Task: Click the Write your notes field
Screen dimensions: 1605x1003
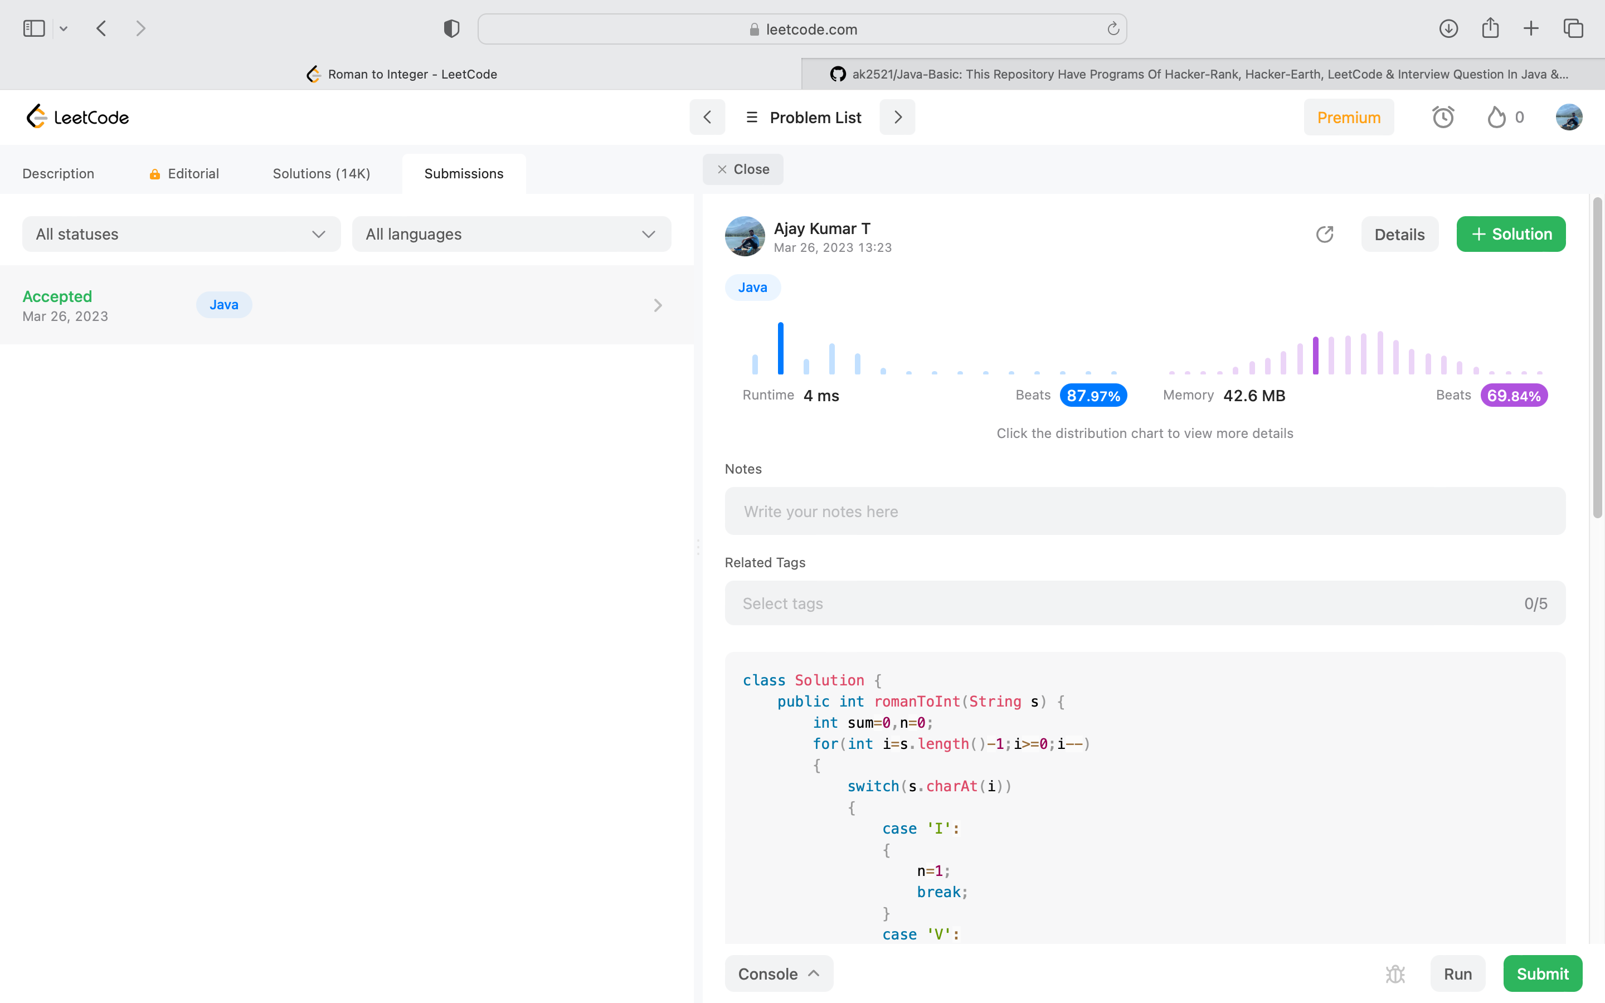Action: [1145, 512]
